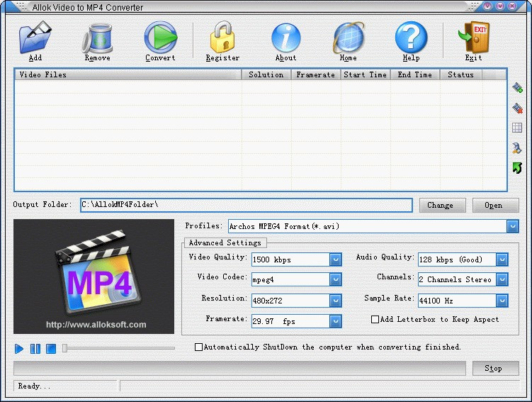Open the Audio Quality dropdown
The width and height of the screenshot is (532, 402).
502,259
